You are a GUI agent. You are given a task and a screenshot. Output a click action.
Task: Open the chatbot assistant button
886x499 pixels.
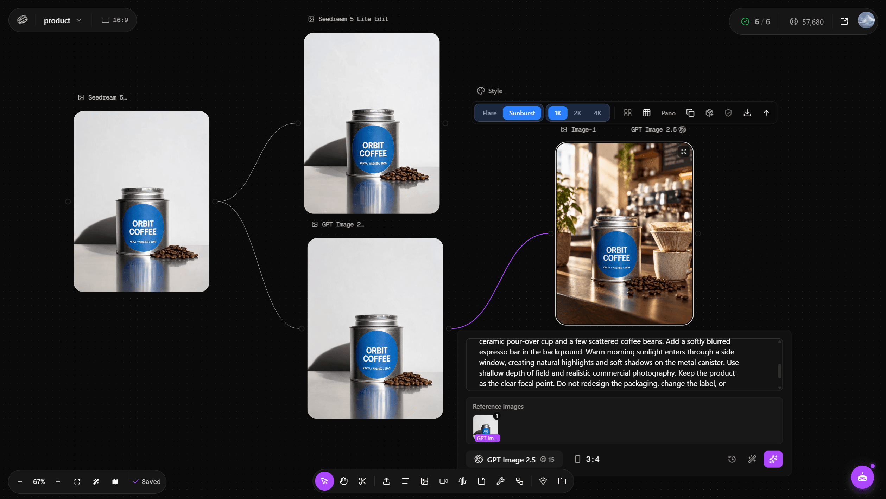tap(862, 477)
